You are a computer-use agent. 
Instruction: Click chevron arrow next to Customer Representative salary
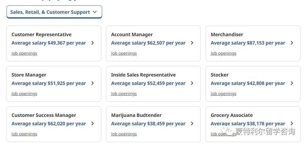pyautogui.click(x=93, y=43)
